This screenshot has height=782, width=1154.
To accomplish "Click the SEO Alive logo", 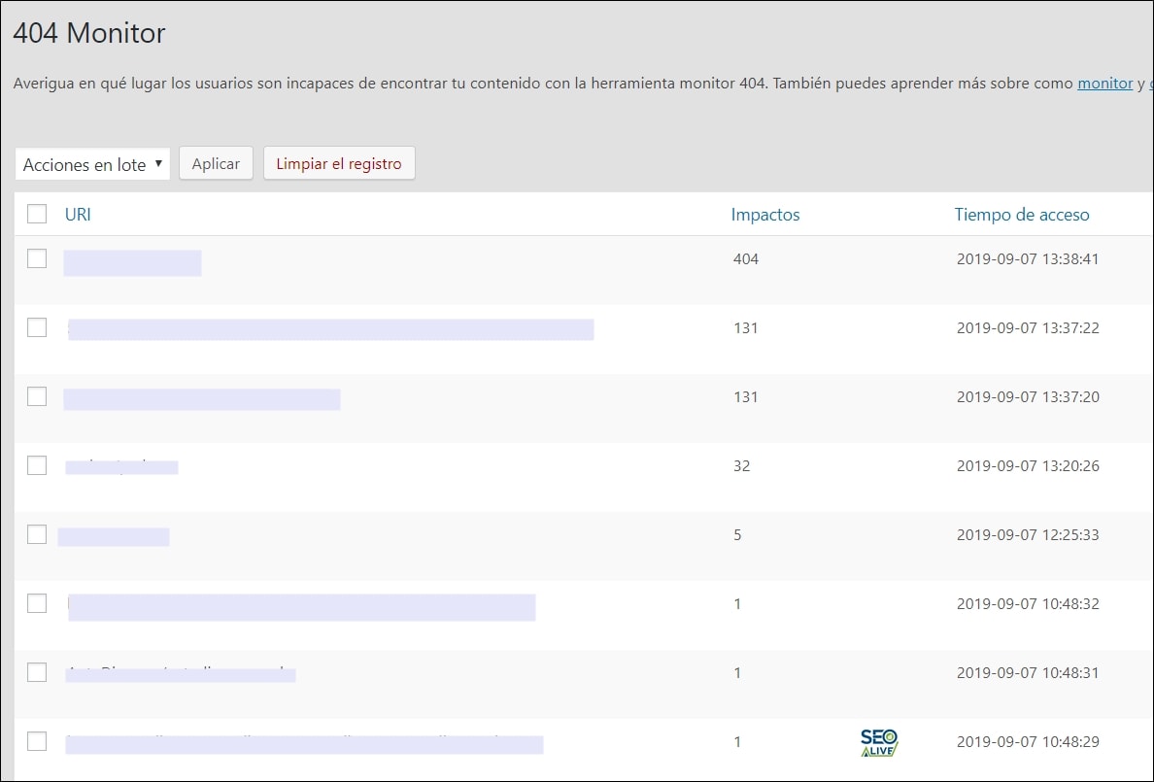I will (878, 742).
